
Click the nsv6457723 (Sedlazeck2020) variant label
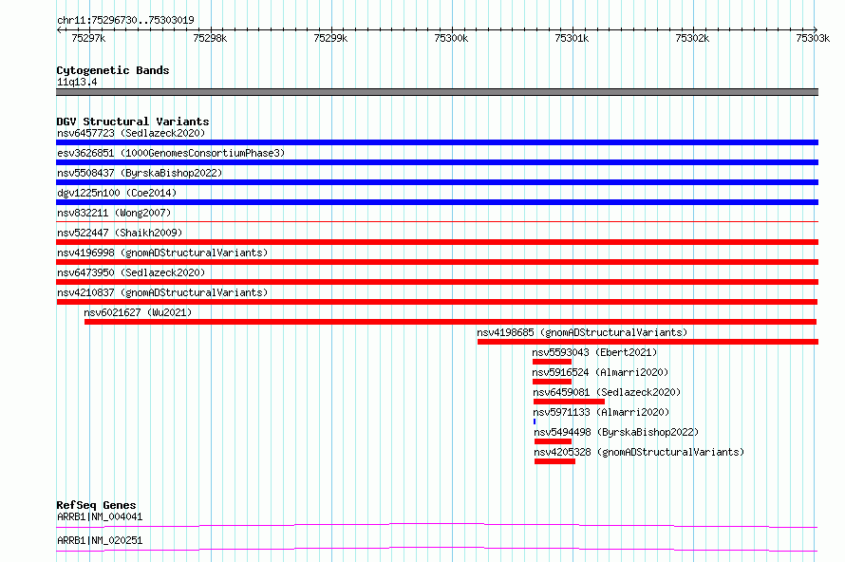pyautogui.click(x=131, y=133)
